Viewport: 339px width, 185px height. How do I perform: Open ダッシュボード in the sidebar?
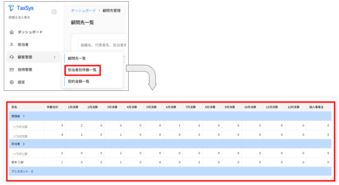coord(30,32)
